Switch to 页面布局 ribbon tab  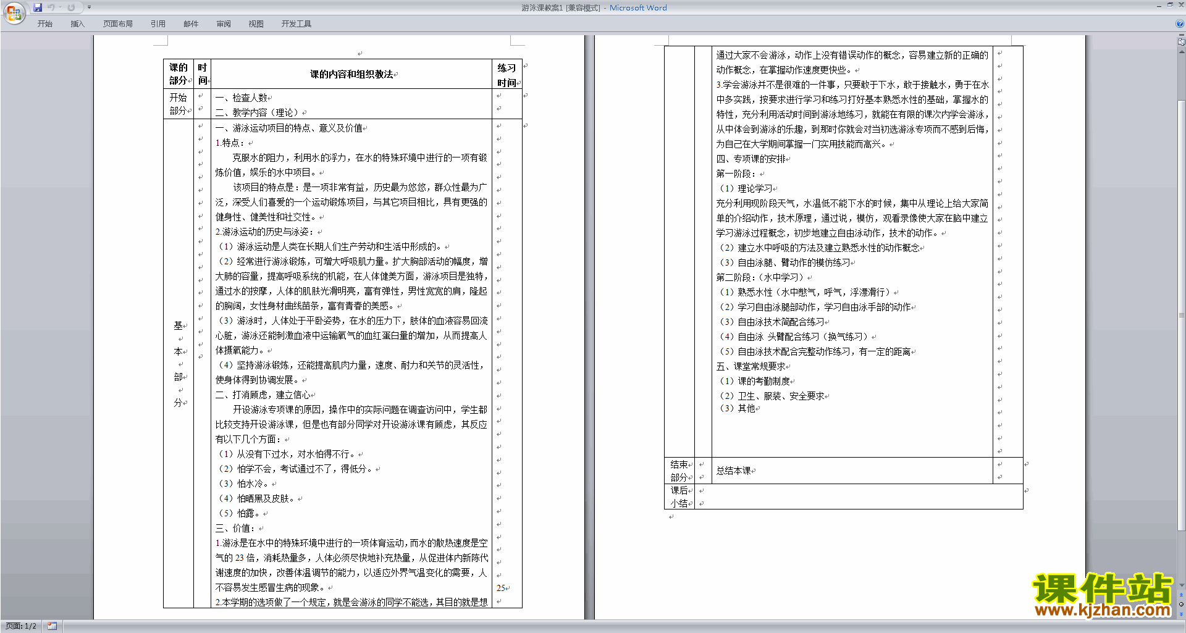(118, 23)
